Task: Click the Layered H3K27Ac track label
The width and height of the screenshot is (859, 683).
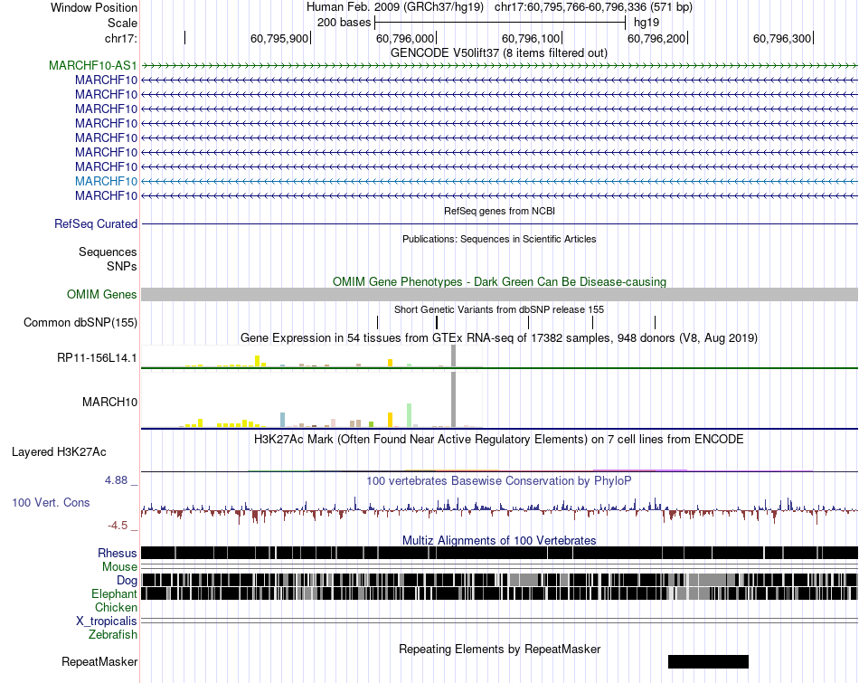Action: pyautogui.click(x=59, y=452)
